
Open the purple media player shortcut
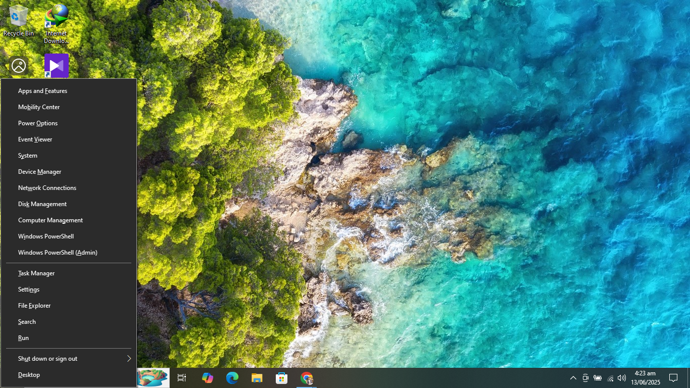click(56, 66)
